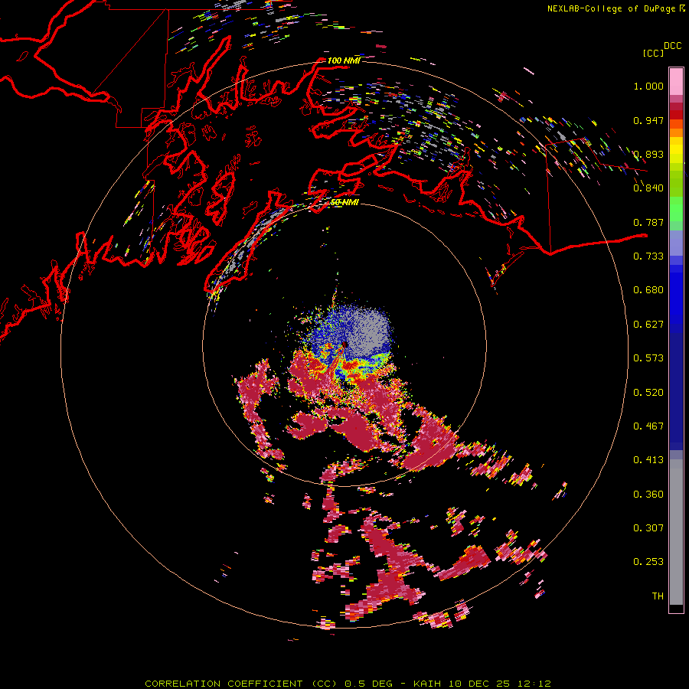Select the 0.467 legend value
689x689 pixels.
click(x=648, y=426)
